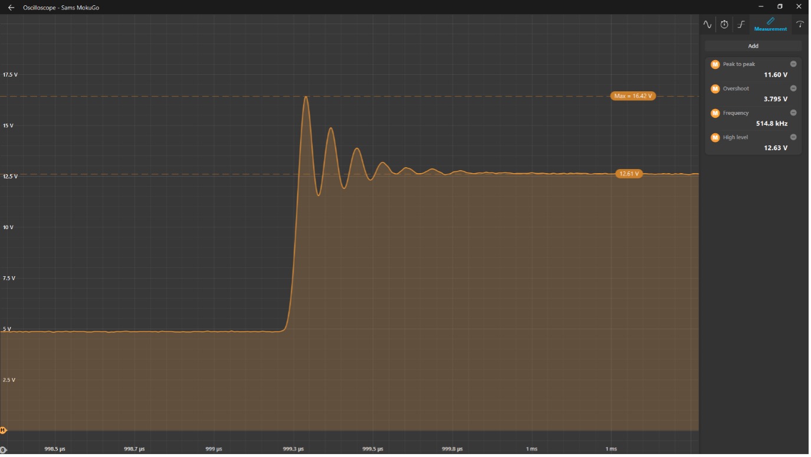Select the Frequency 514.8 kHz reading
This screenshot has width=811, height=457.
click(x=771, y=124)
